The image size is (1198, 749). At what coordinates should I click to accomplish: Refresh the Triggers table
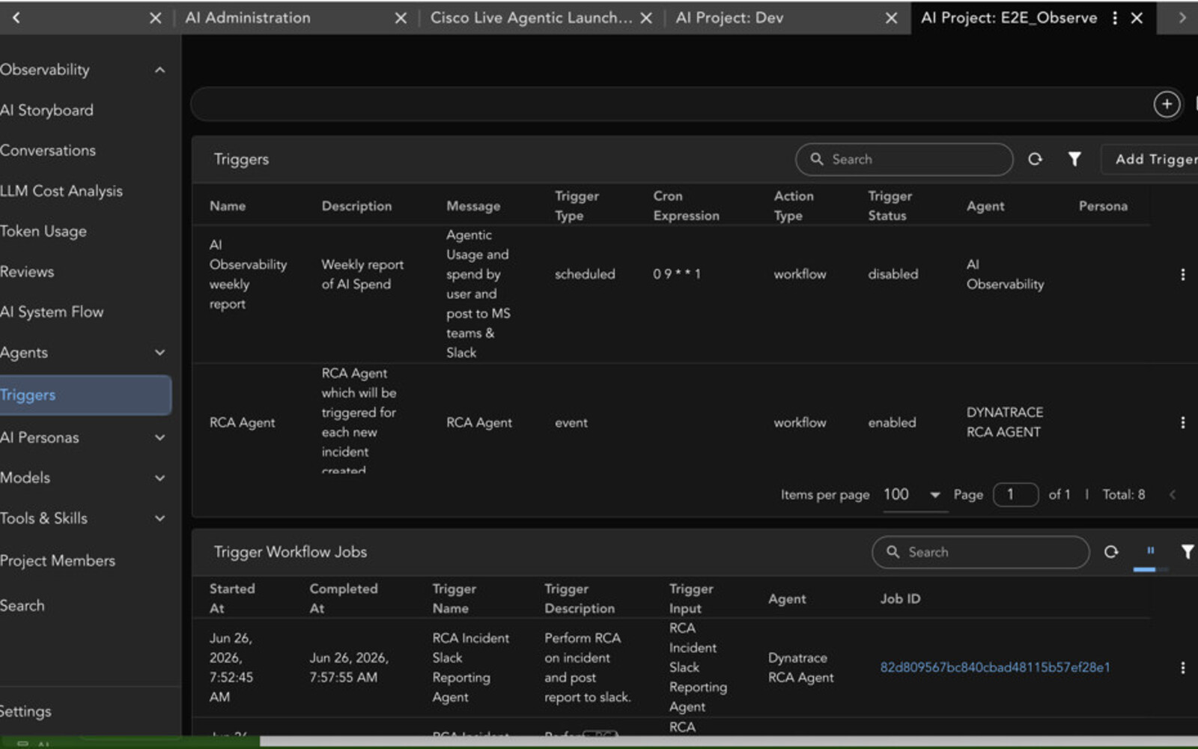tap(1035, 159)
